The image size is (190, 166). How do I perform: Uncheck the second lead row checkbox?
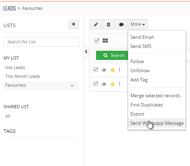96,84
